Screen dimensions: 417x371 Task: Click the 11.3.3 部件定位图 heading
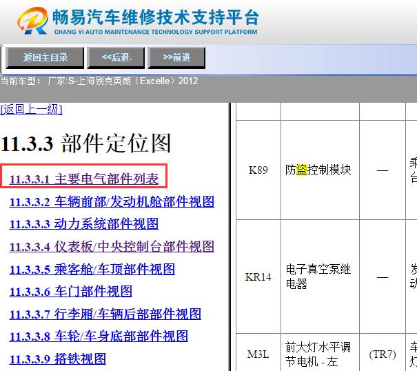click(x=85, y=143)
